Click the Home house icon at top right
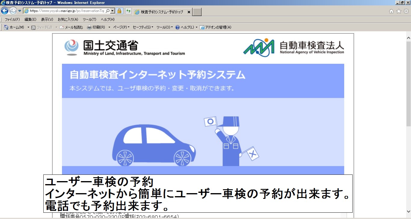The width and height of the screenshot is (411, 219). (x=391, y=11)
